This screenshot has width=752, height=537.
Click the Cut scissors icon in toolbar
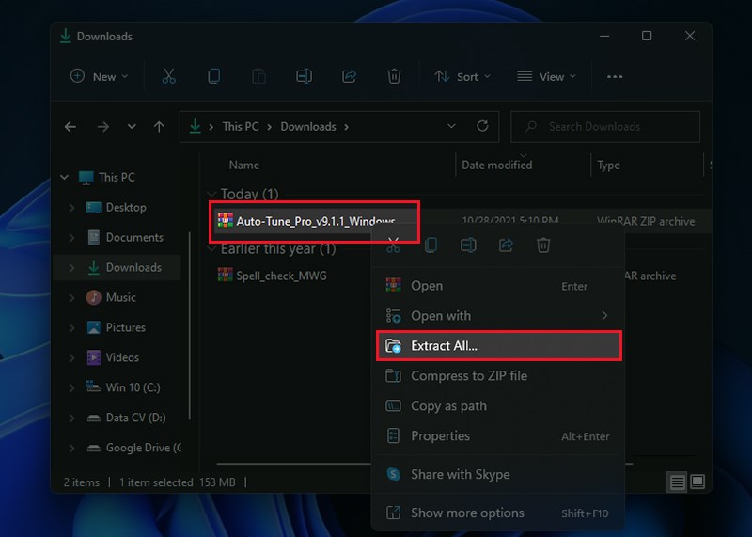(169, 77)
